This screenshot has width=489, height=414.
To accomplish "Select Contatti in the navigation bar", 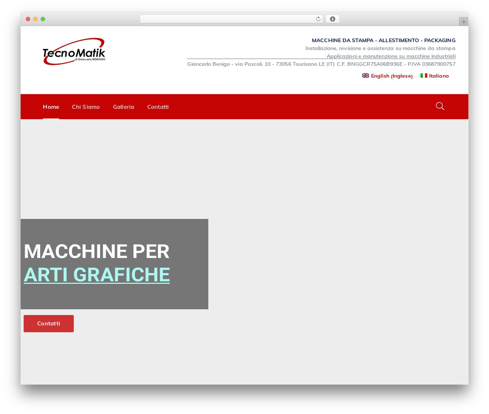I will [158, 107].
